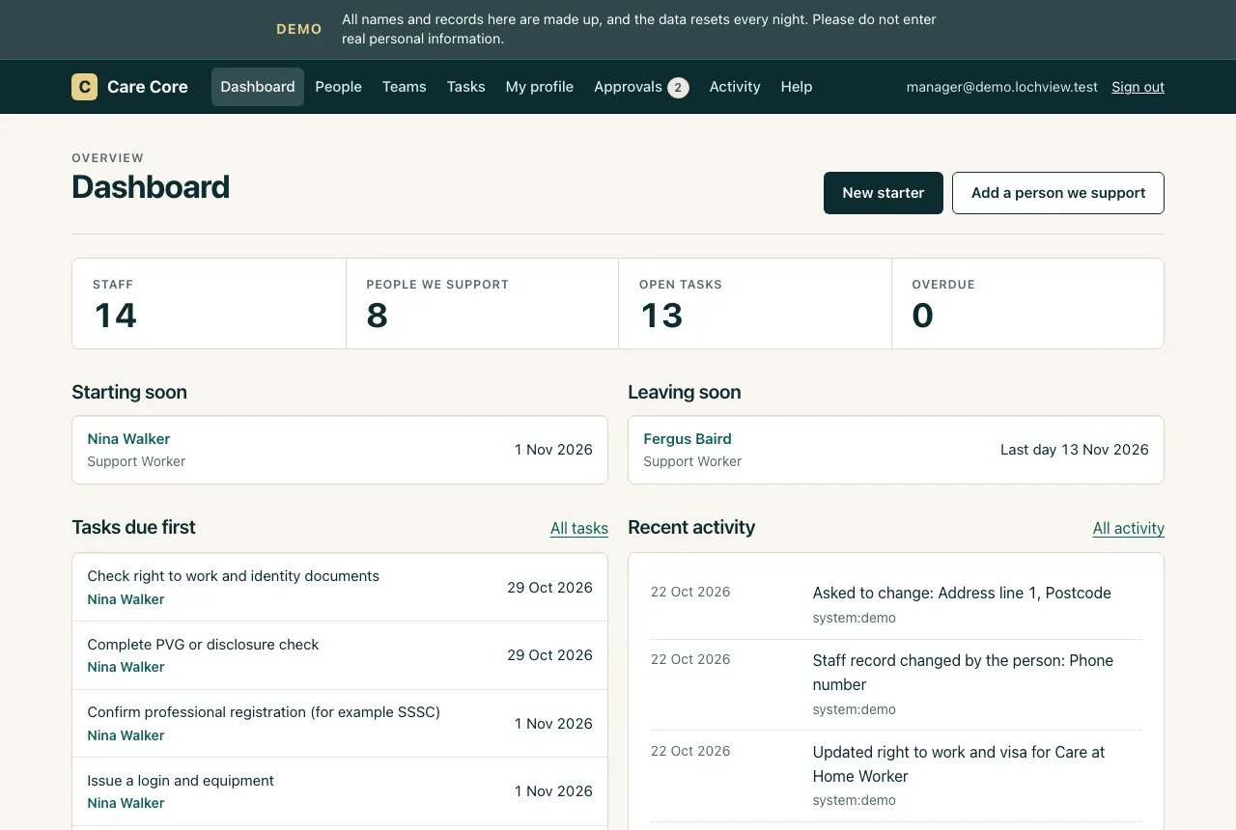The image size is (1236, 830).
Task: Click the DEMO label in the top banner
Action: (299, 30)
